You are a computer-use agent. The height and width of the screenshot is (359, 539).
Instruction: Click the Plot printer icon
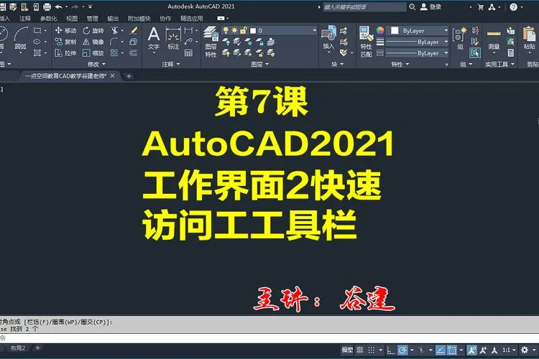[x=47, y=6]
